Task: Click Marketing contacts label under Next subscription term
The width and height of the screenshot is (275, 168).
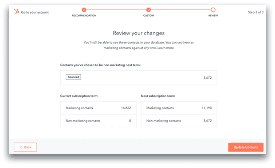Action: coord(160,108)
